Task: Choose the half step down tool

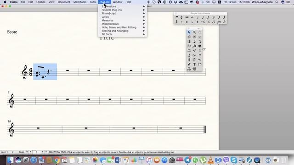Action: click(x=208, y=22)
